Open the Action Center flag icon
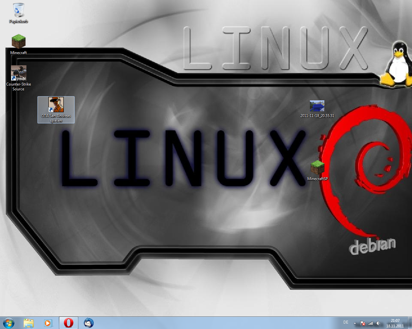Viewport: 412px width, 329px height. 363,323
